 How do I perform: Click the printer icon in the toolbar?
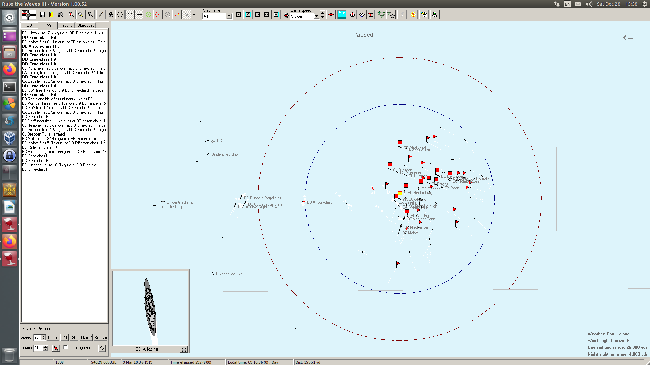435,15
